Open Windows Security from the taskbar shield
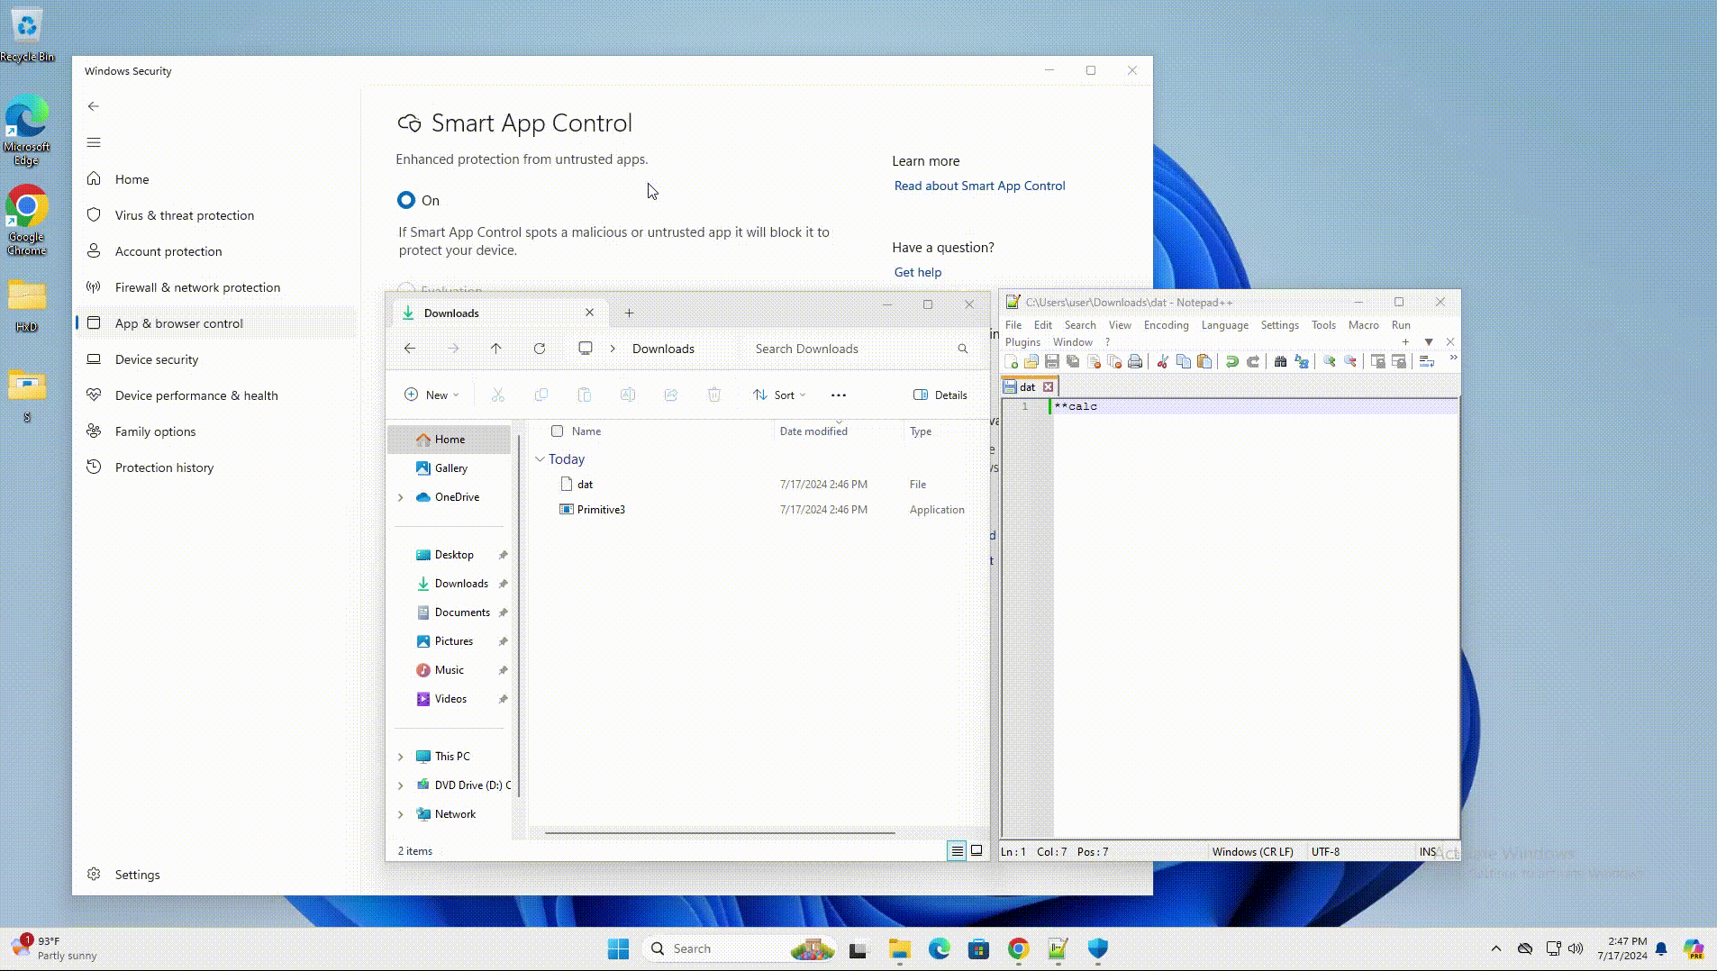This screenshot has height=971, width=1717. 1097,948
